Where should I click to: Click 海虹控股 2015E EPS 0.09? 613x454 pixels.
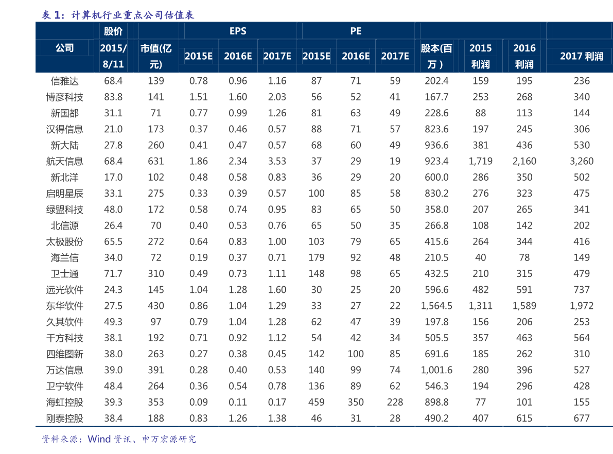[x=198, y=402]
